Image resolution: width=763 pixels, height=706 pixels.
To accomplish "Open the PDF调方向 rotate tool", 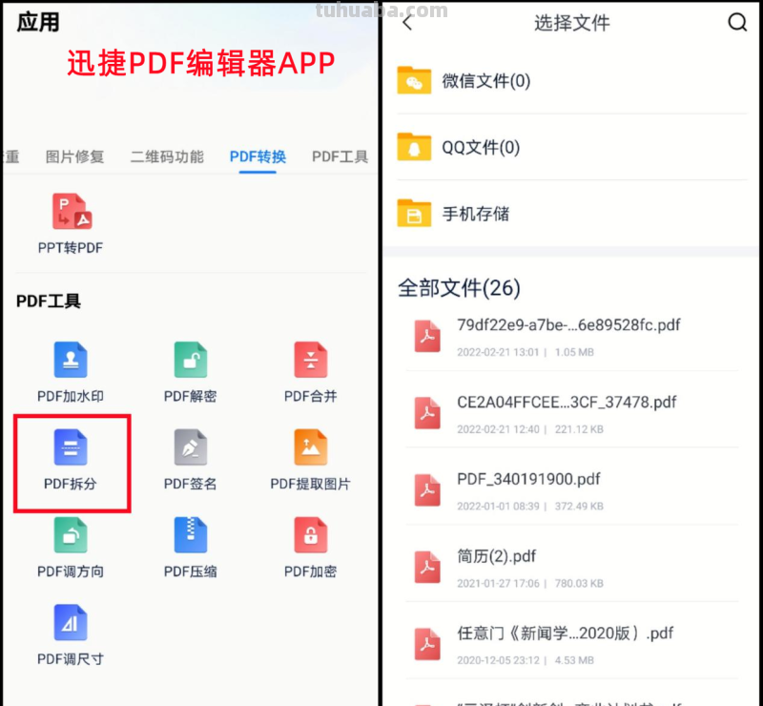I will click(71, 548).
